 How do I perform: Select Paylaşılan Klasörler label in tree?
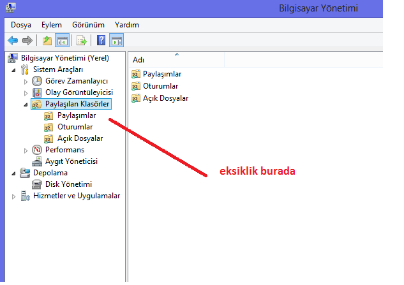point(77,104)
